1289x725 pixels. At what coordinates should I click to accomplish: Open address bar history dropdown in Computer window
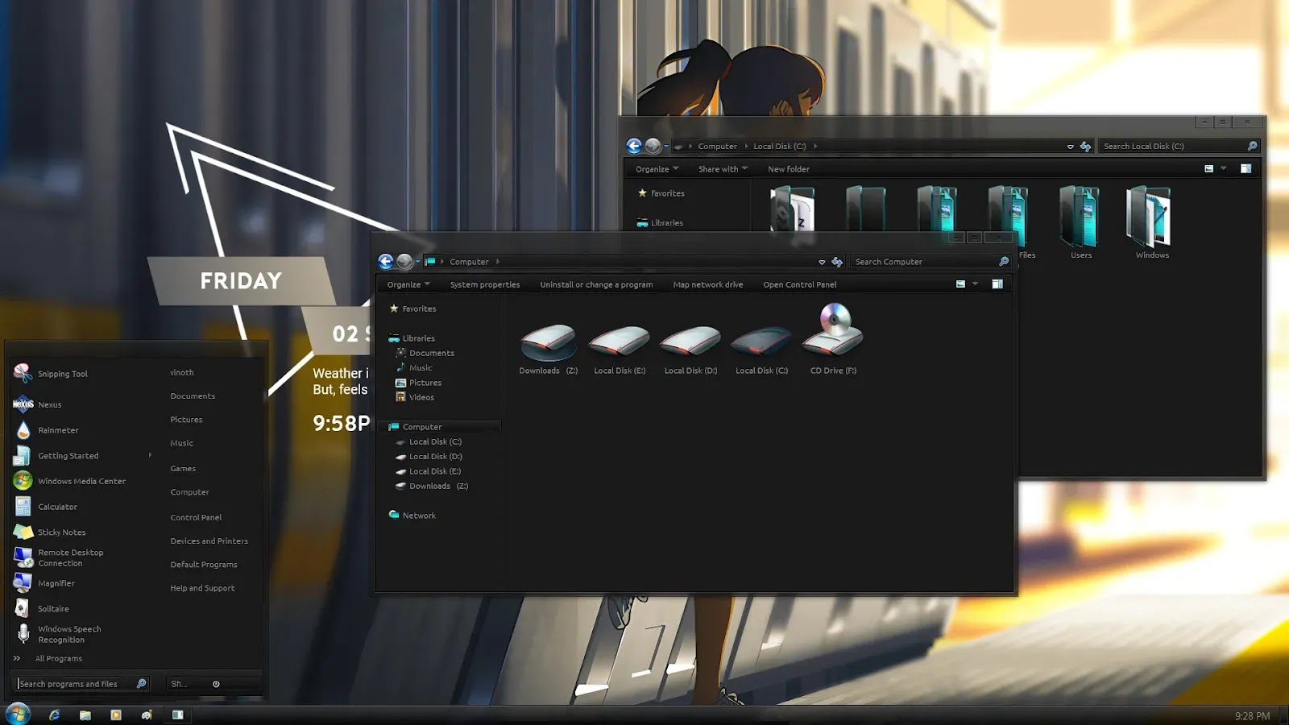[822, 262]
